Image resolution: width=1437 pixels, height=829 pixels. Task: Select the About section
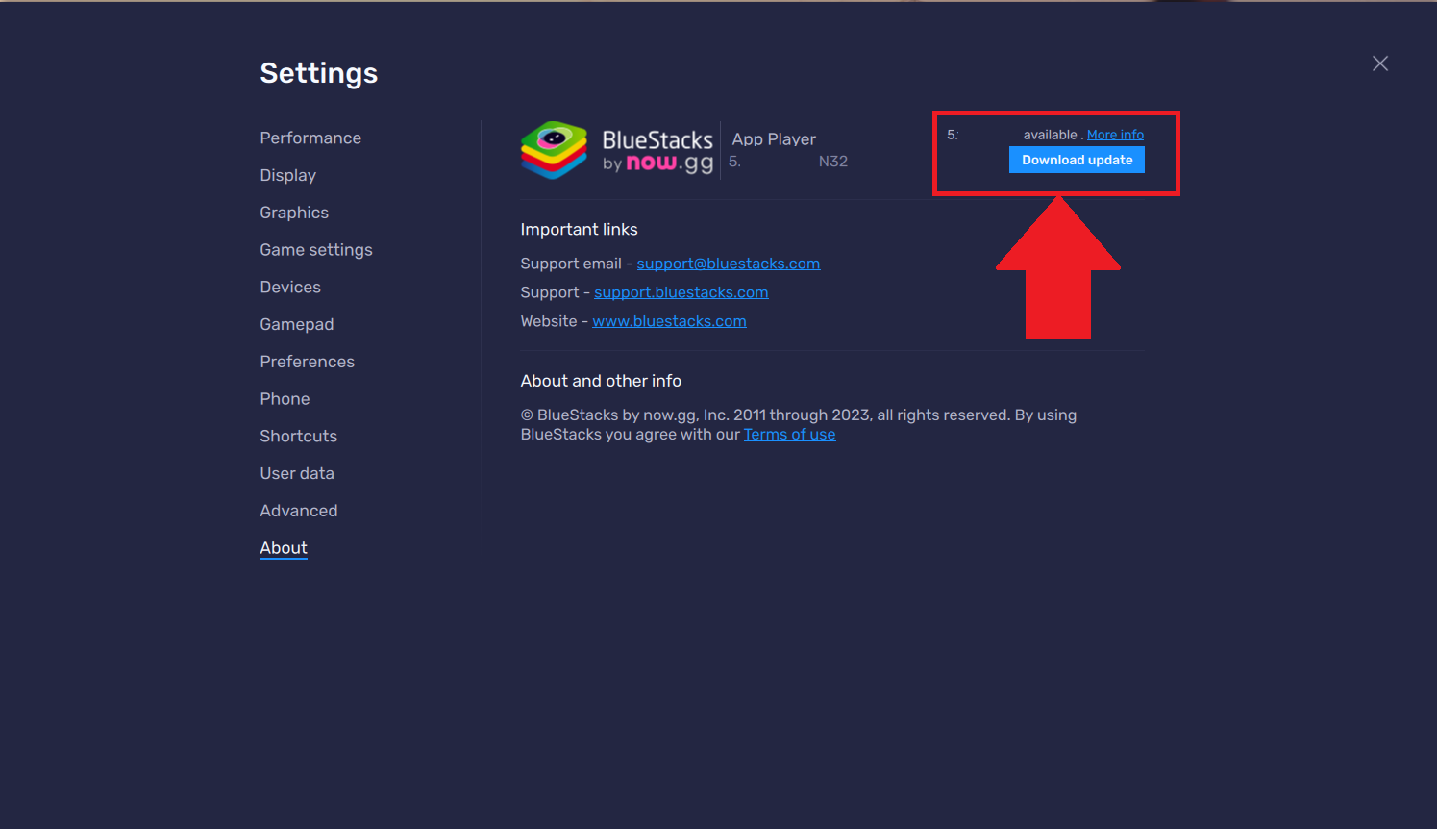point(284,548)
